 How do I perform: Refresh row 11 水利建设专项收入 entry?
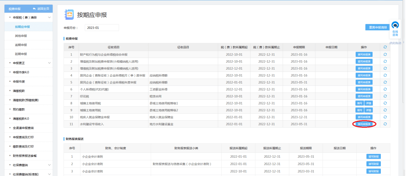tap(385, 124)
